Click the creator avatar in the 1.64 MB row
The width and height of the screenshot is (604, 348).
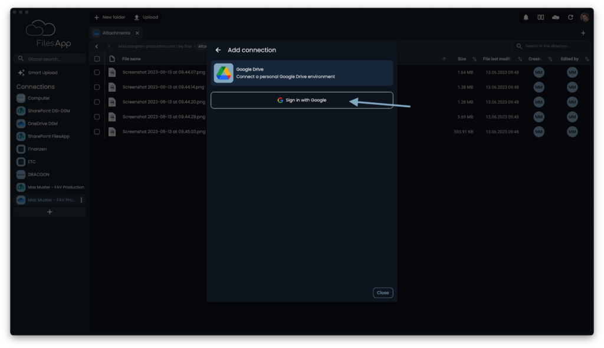coord(539,72)
